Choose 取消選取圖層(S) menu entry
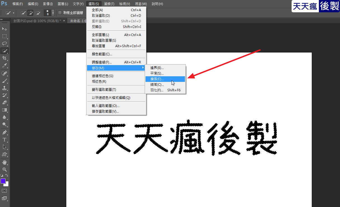The height and width of the screenshot is (207, 340). click(x=116, y=41)
